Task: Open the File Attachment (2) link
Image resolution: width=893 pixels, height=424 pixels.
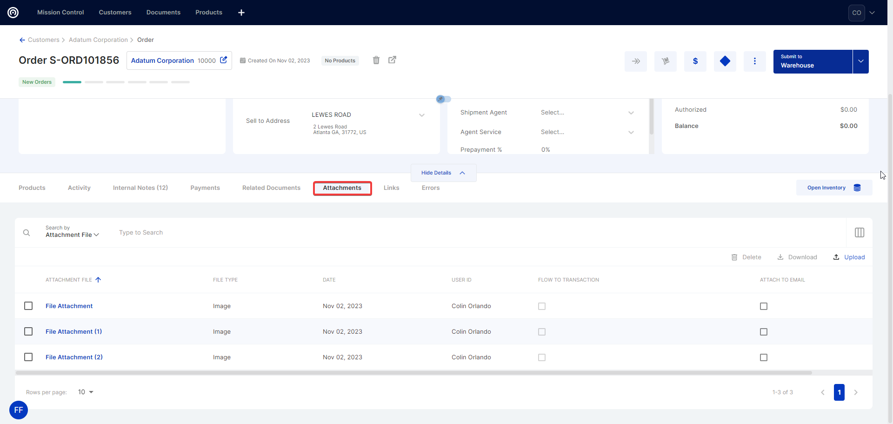Action: tap(74, 357)
